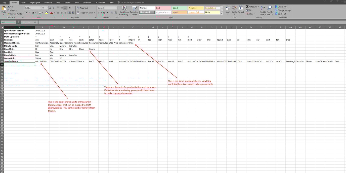Image resolution: width=346 pixels, height=173 pixels.
Task: Click the Batch PDF link
Action: pyautogui.click(x=281, y=14)
